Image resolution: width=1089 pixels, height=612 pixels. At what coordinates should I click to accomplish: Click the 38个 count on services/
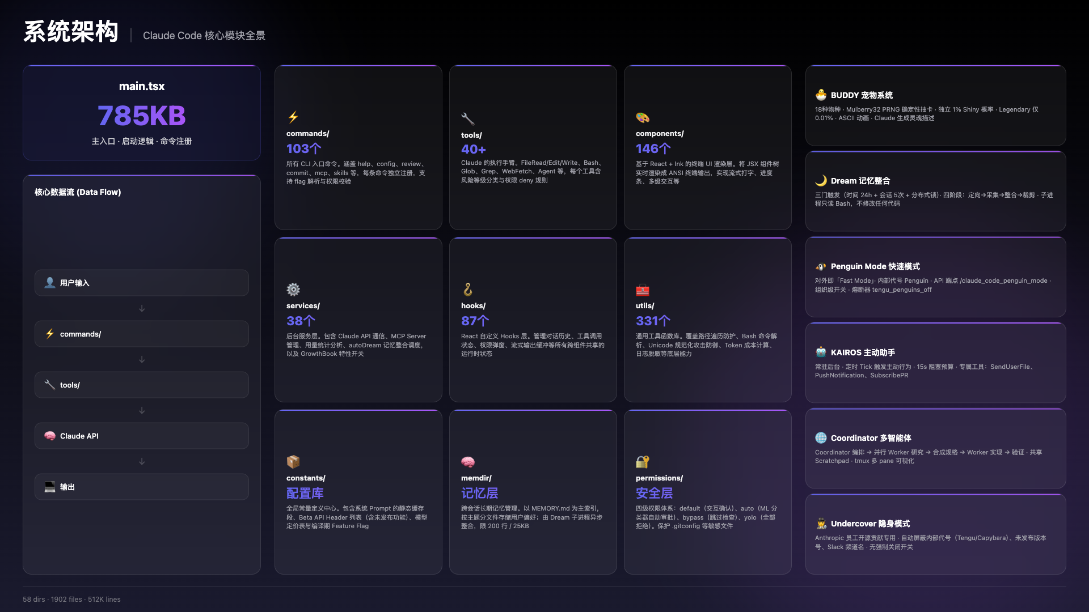(x=301, y=321)
